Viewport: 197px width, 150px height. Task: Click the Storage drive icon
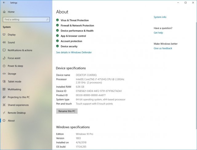tap(4, 74)
